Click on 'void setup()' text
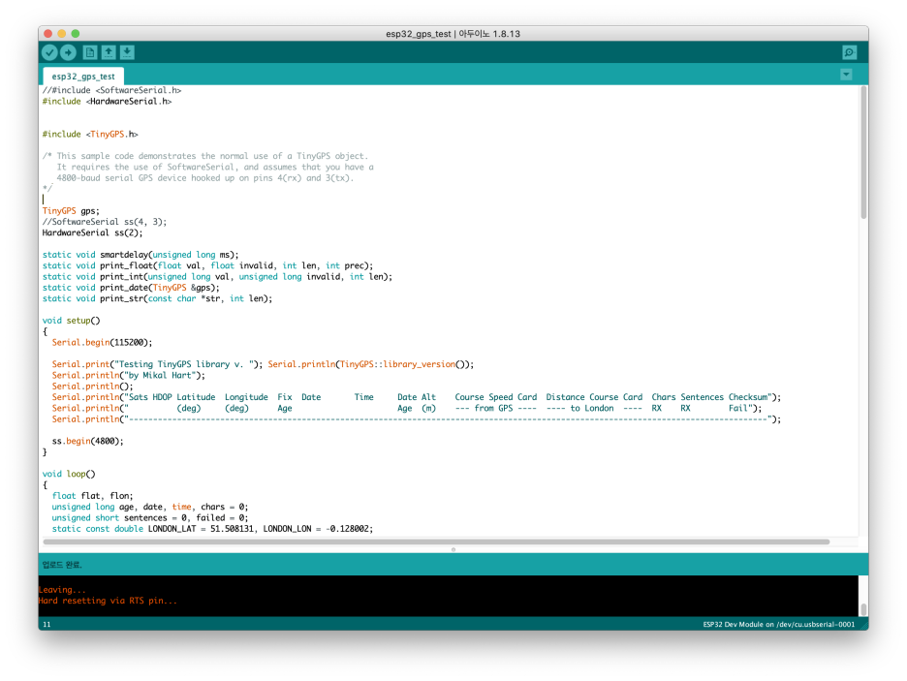The width and height of the screenshot is (907, 681). click(71, 321)
